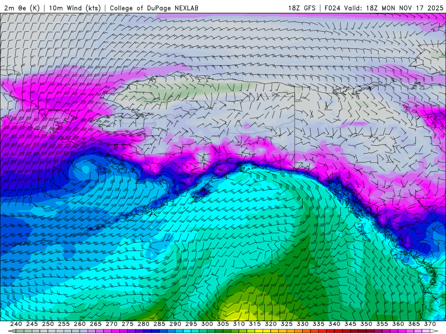Viewport: 446px width, 334px height.
Task: Click the 'F024' forecast hour text
Action: [332, 8]
